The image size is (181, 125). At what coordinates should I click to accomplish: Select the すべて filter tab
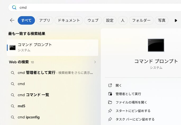pyautogui.click(x=26, y=20)
